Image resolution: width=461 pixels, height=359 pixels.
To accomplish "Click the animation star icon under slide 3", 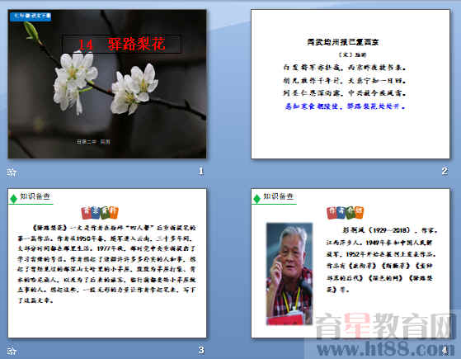I will tap(12, 351).
